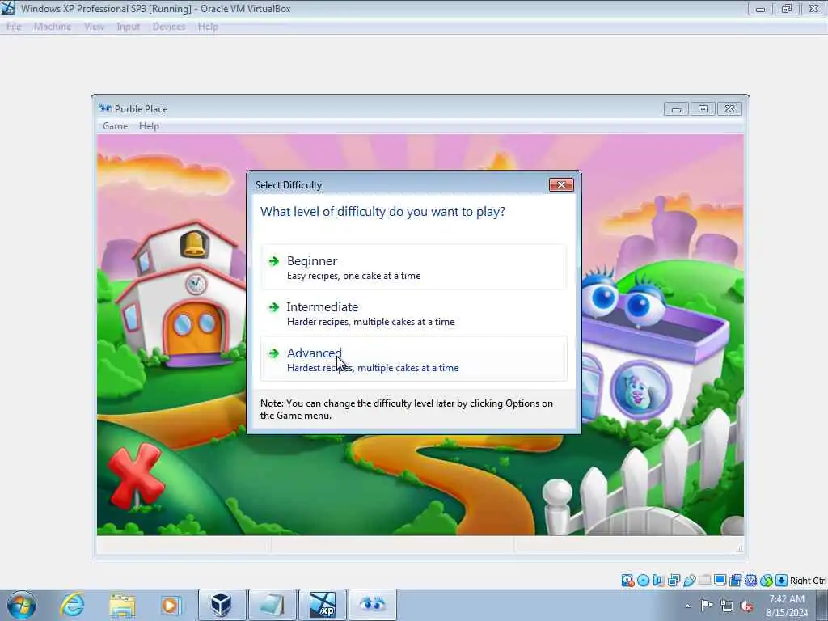The width and height of the screenshot is (828, 621).
Task: Choose the Beginner difficulty option
Action: 413,267
